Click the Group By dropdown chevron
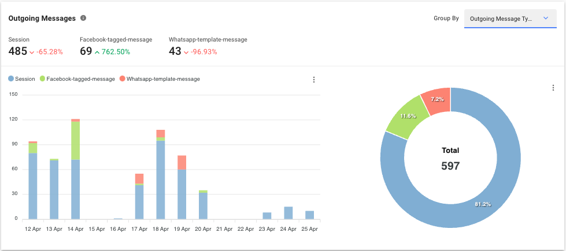 (x=545, y=18)
